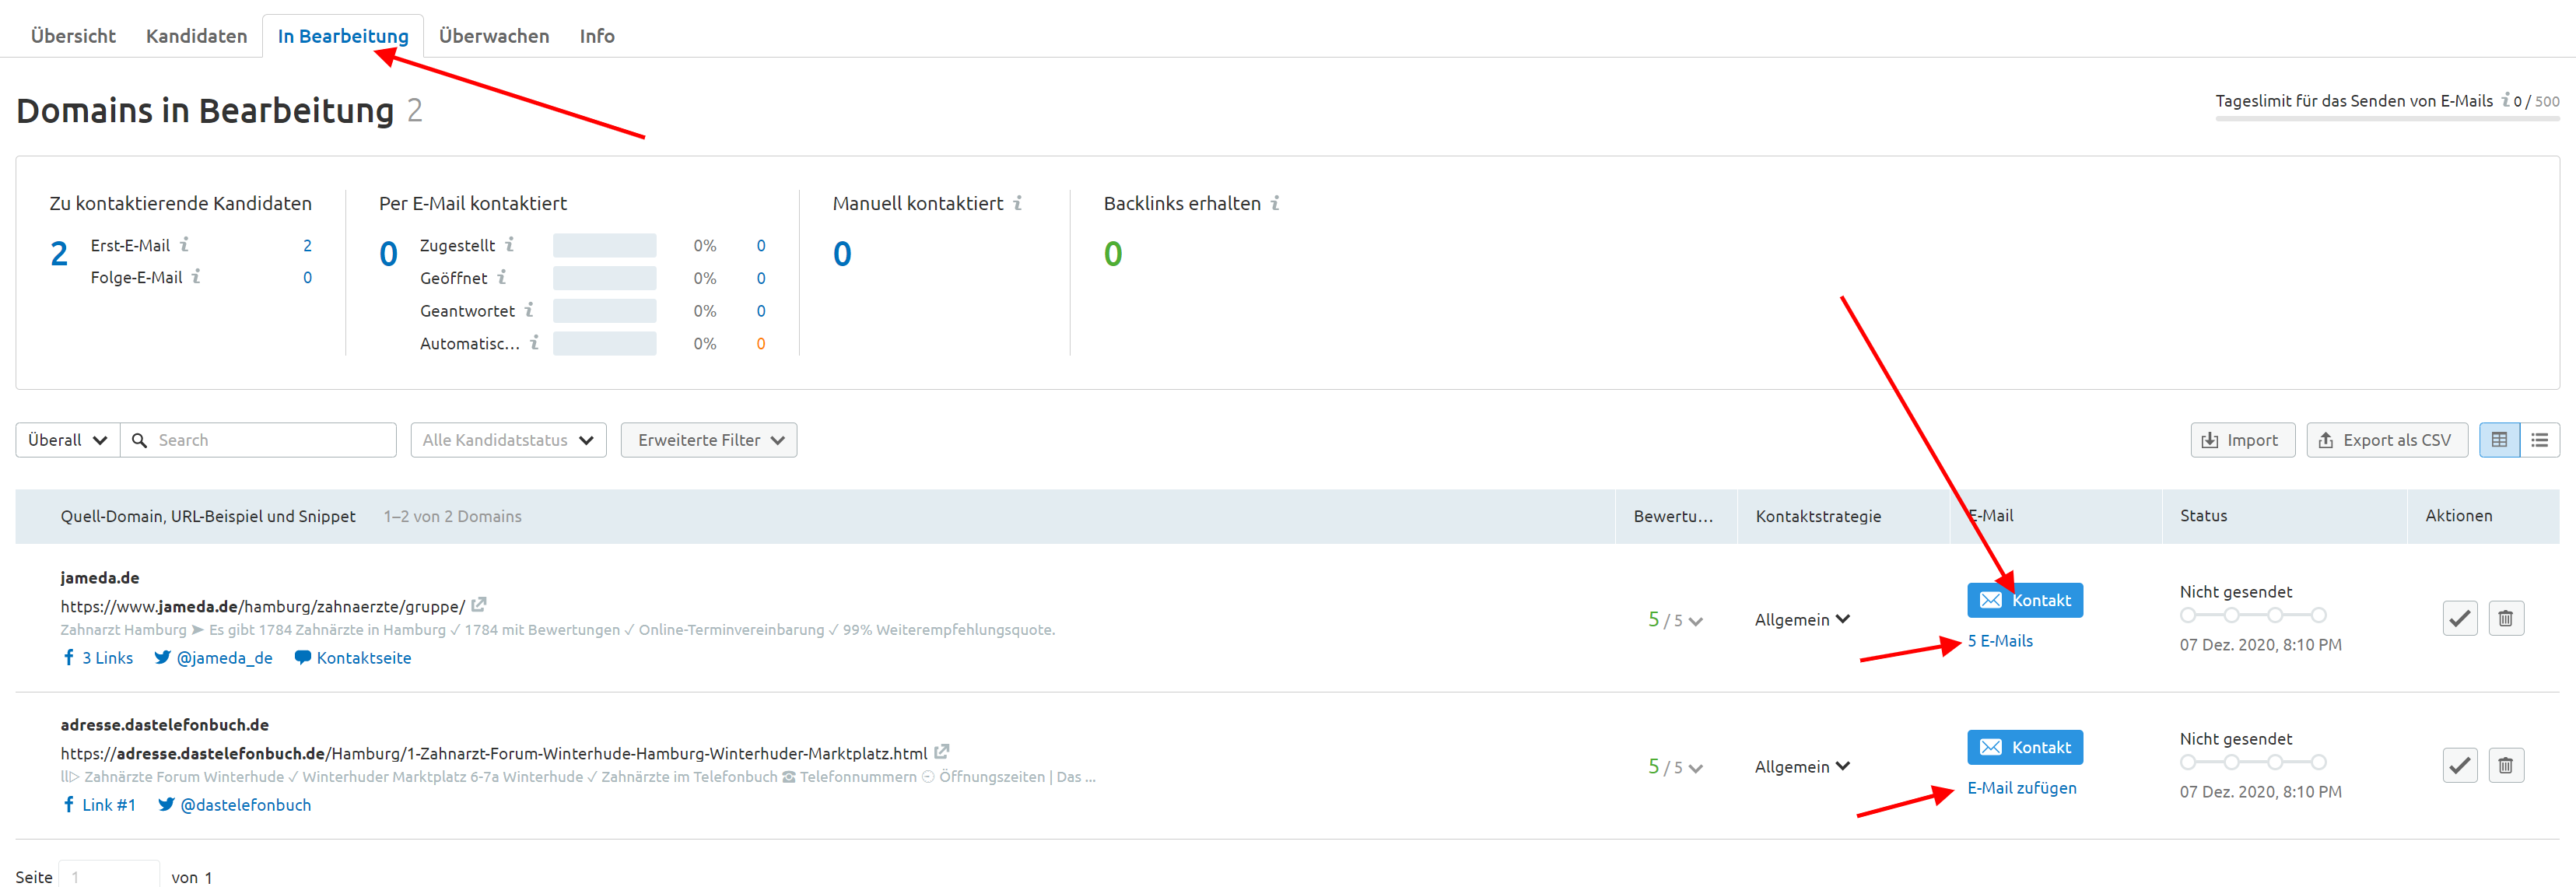The width and height of the screenshot is (2576, 887).
Task: Delete jameda.de with trash icon
Action: point(2506,618)
